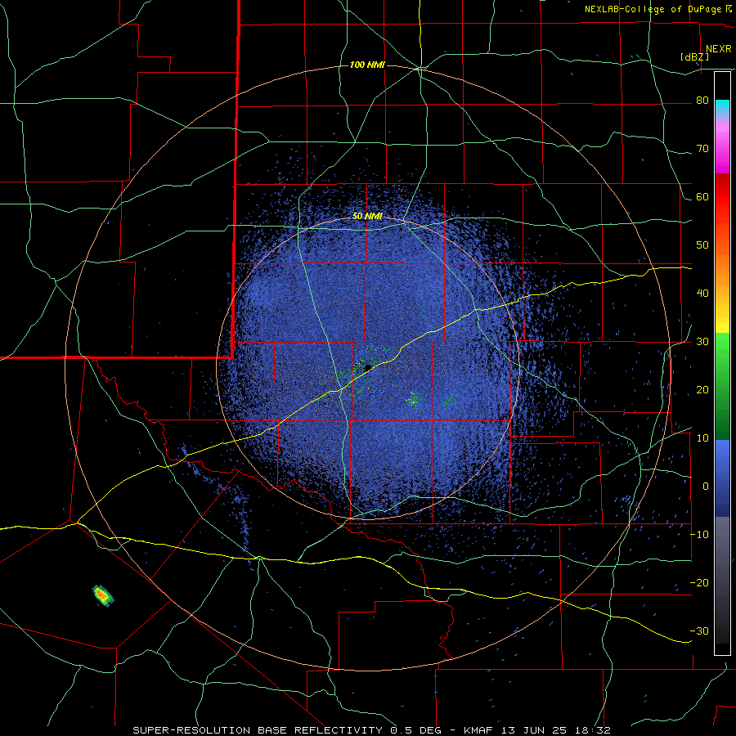Image resolution: width=736 pixels, height=736 pixels.
Task: Click the -20 value on dBZ scale
Action: point(699,582)
